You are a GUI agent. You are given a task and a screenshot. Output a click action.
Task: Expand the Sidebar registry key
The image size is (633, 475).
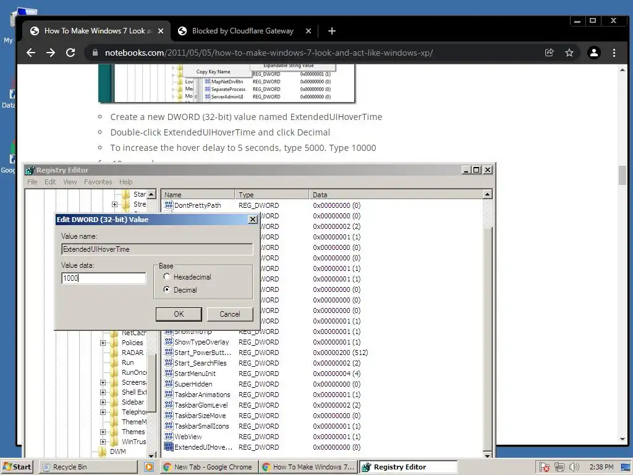[x=103, y=402]
